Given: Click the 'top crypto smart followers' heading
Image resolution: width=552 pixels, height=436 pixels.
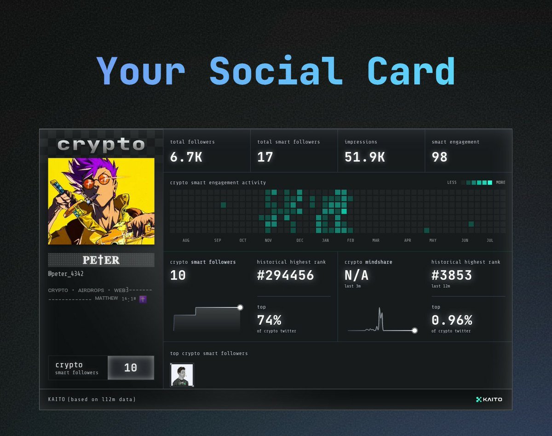Looking at the screenshot, I should (209, 354).
